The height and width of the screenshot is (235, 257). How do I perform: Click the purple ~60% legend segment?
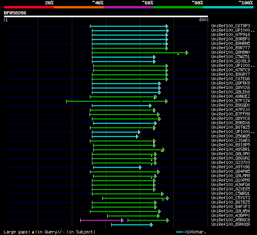tap(128, 7)
